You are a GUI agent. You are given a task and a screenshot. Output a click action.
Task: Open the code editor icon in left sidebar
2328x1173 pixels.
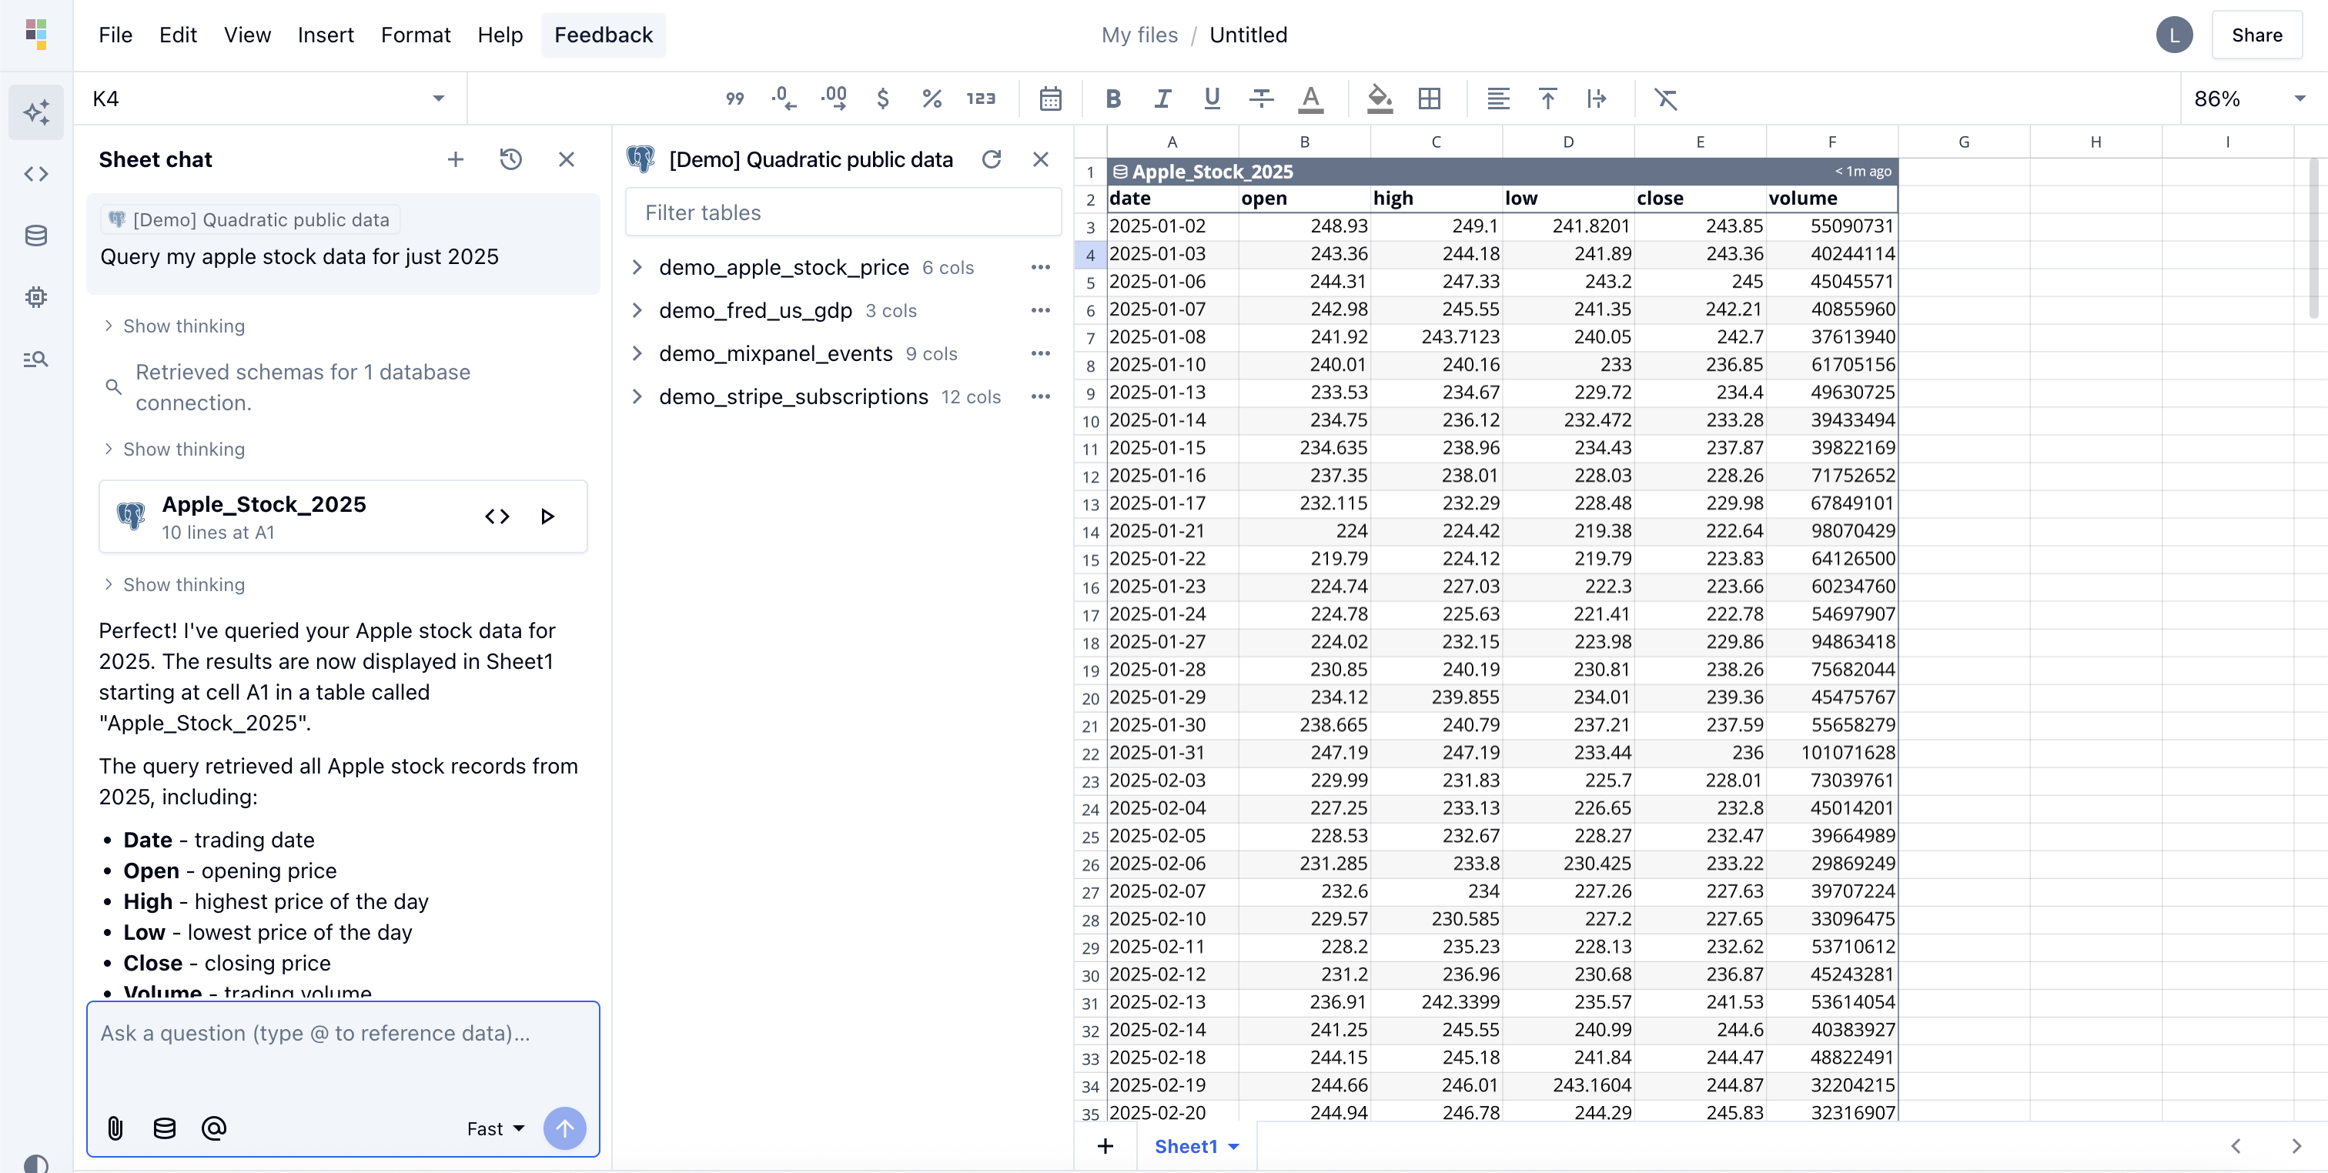click(x=35, y=173)
